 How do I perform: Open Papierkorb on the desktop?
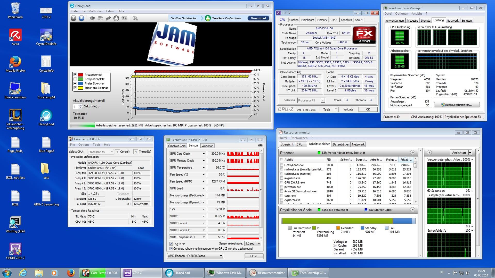pyautogui.click(x=15, y=11)
